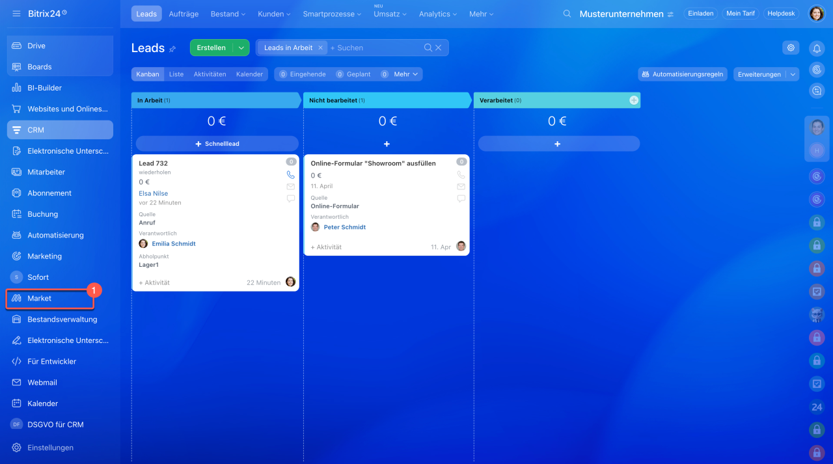The height and width of the screenshot is (464, 833).
Task: Click the Erstellen button
Action: click(x=212, y=48)
